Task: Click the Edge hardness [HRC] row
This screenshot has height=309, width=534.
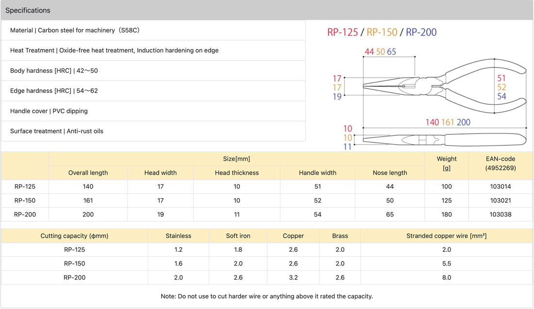Action: tap(54, 91)
